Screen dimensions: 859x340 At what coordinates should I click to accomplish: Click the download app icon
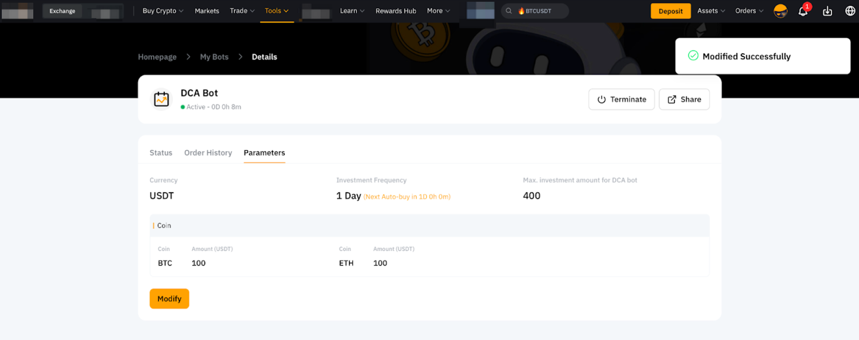pyautogui.click(x=827, y=11)
